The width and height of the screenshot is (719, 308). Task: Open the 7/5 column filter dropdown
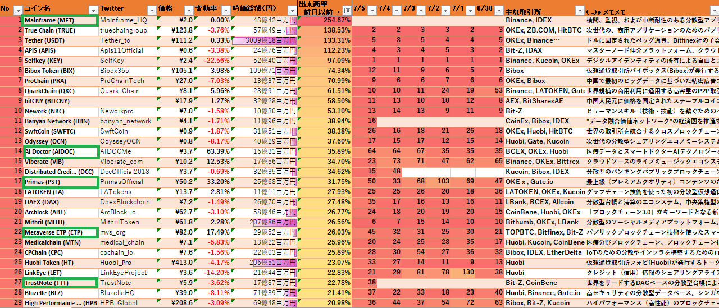(373, 10)
